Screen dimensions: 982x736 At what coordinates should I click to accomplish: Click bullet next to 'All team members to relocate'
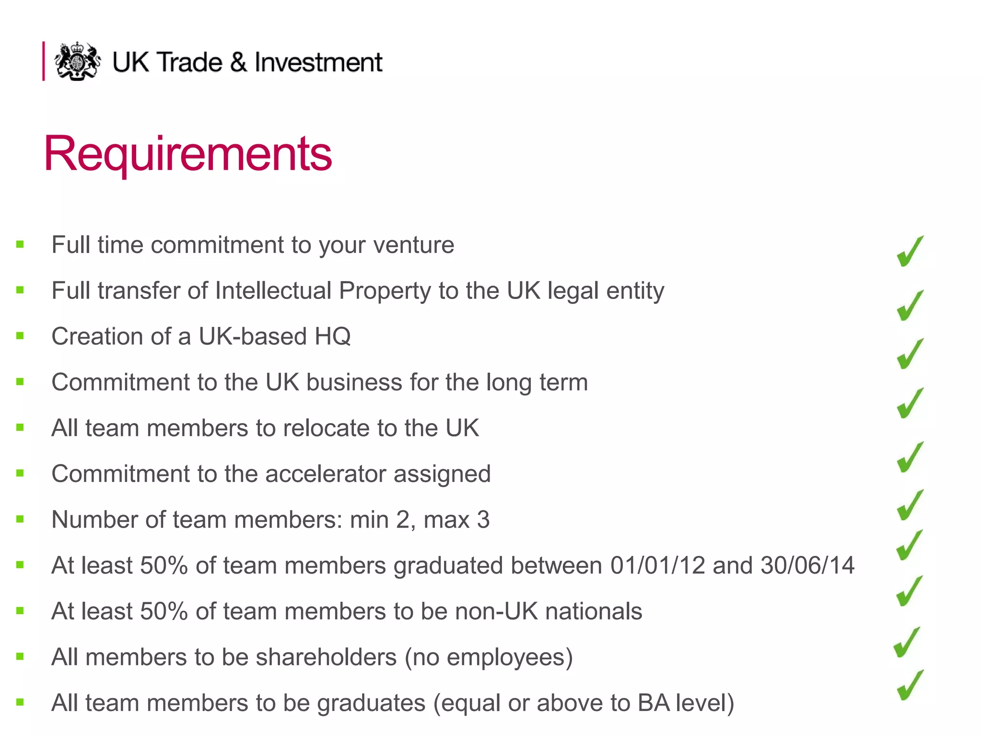20,428
